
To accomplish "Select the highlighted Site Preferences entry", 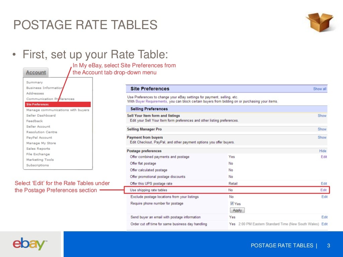I will pyautogui.click(x=58, y=104).
